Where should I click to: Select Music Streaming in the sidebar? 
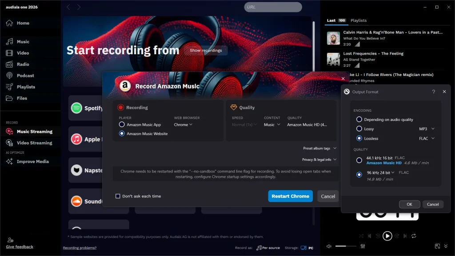pos(29,132)
